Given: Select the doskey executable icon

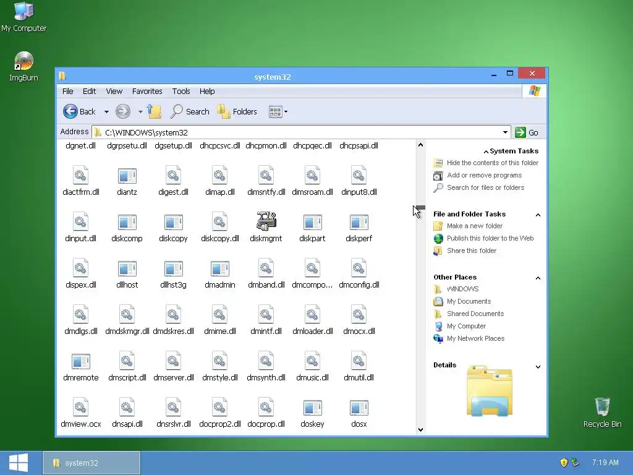Looking at the screenshot, I should tap(312, 408).
